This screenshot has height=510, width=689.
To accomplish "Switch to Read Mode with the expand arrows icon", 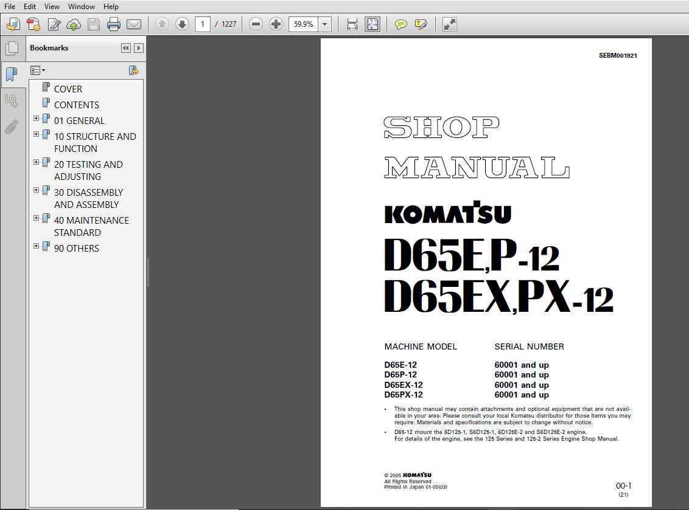I will 450,24.
